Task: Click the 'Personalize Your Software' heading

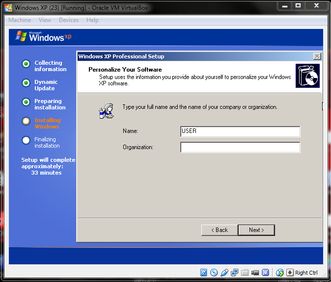Action: (125, 70)
